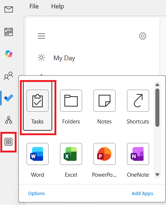Toggle the hamburger navigation menu
The height and width of the screenshot is (205, 166).
click(x=41, y=36)
